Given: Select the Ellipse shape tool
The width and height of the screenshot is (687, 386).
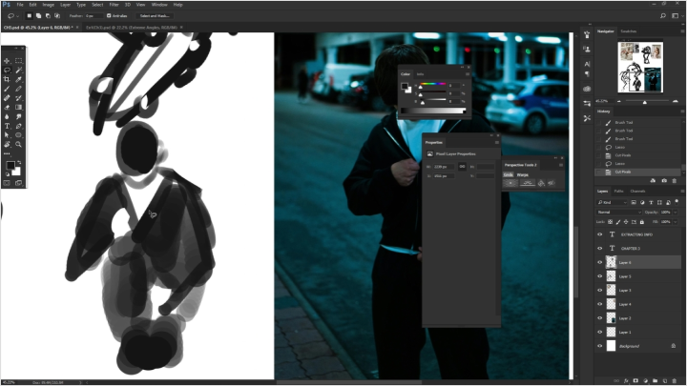Looking at the screenshot, I should (19, 135).
